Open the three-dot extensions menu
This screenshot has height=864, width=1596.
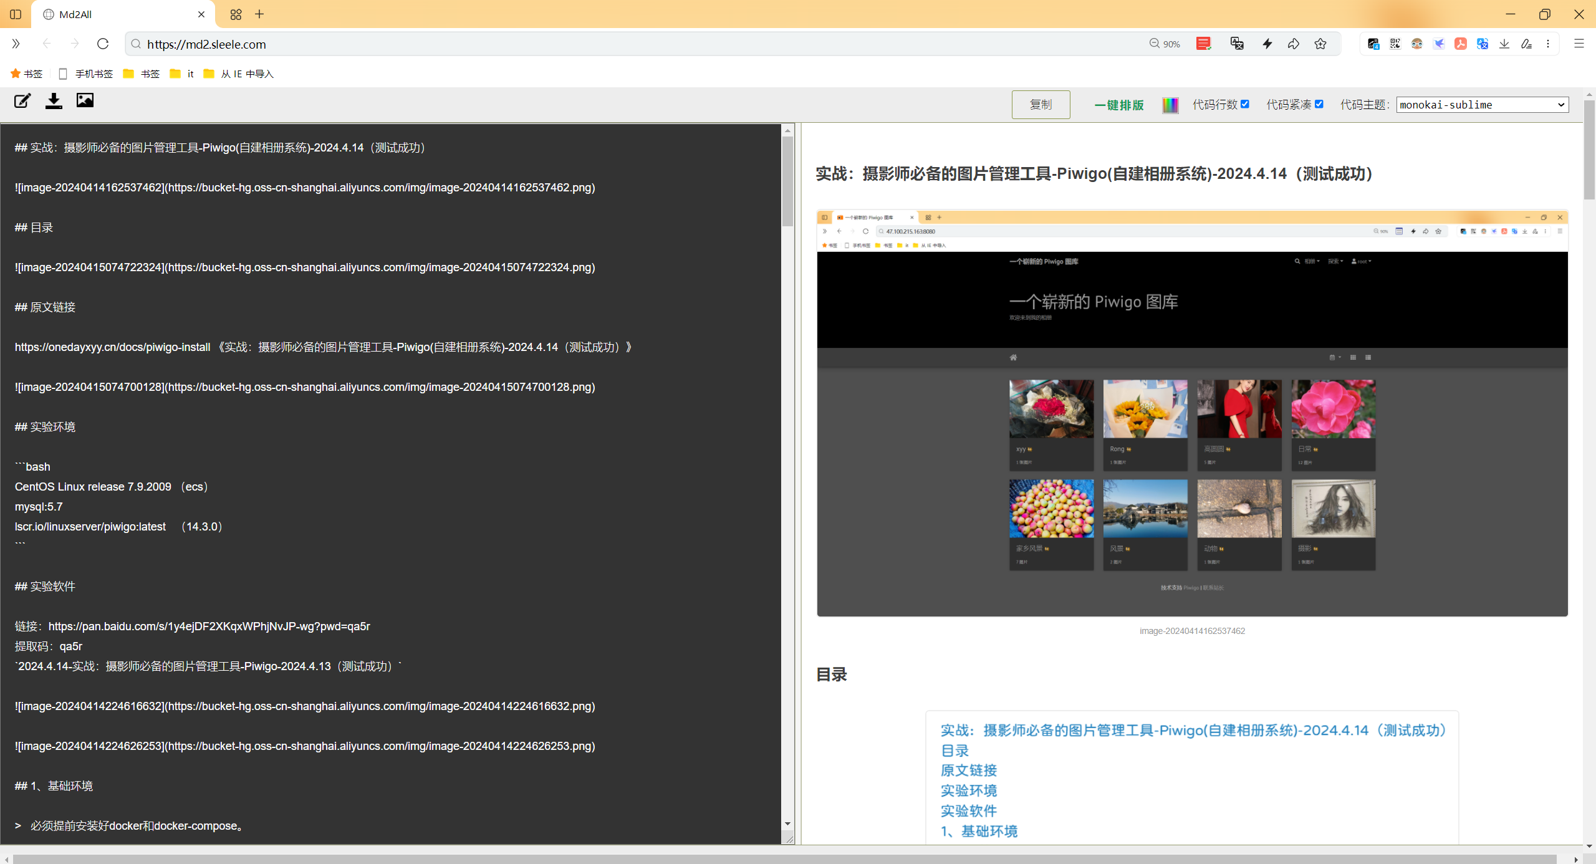1548,44
